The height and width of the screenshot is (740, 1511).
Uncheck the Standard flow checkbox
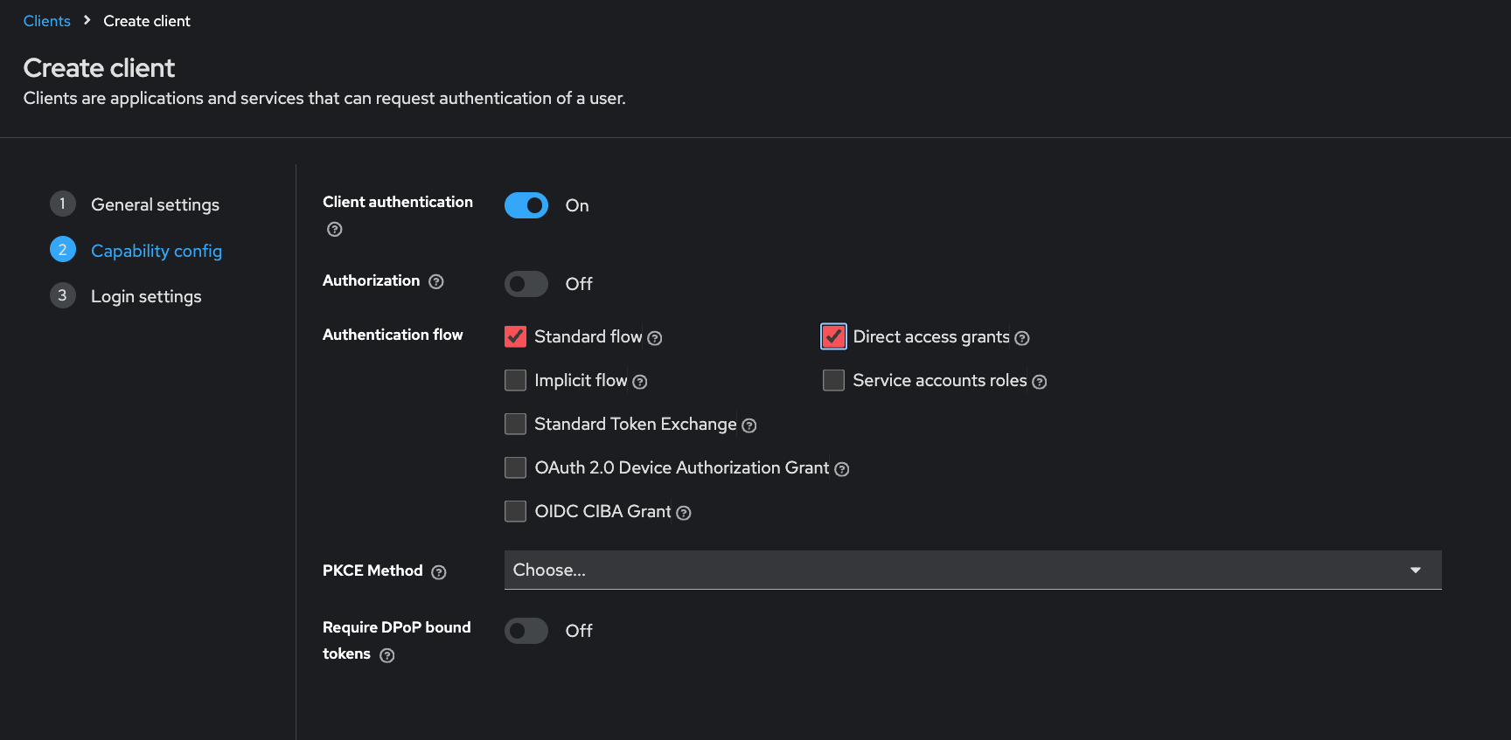click(x=516, y=336)
